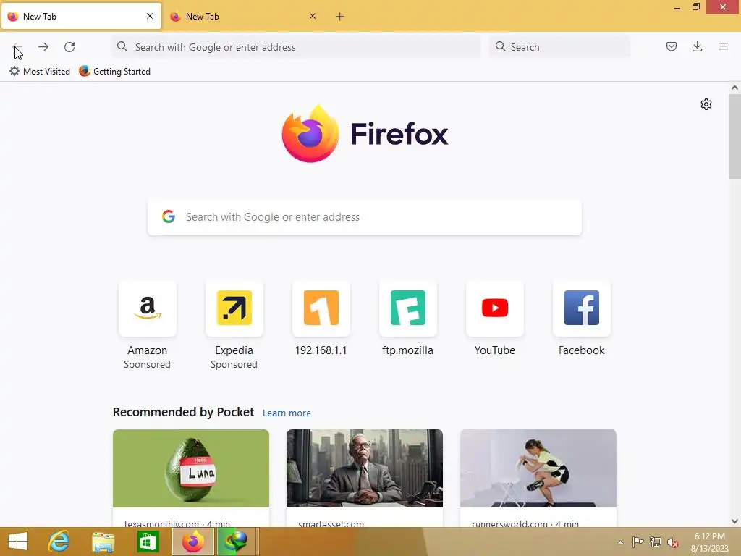741x556 pixels.
Task: Open the runnersworld.com story thumbnail
Action: point(538,468)
